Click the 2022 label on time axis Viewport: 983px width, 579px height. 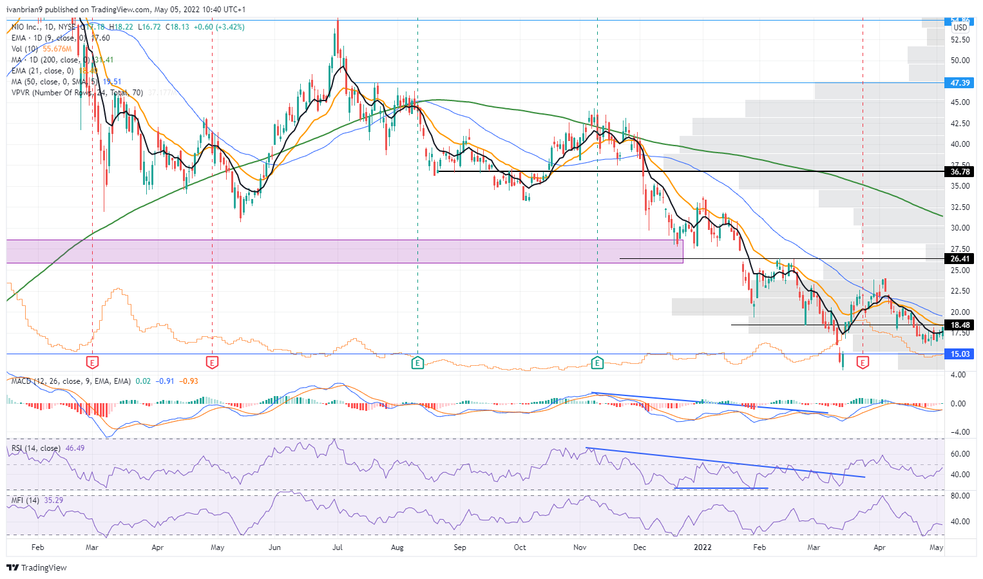click(x=702, y=547)
